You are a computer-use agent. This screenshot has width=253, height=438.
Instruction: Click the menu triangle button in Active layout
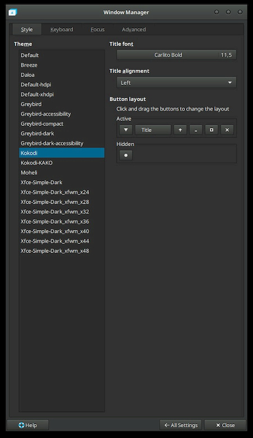click(x=126, y=130)
